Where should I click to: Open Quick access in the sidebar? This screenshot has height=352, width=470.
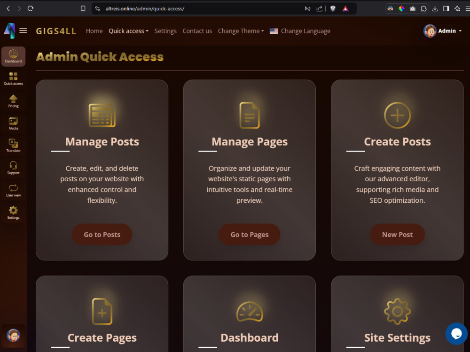(13, 79)
